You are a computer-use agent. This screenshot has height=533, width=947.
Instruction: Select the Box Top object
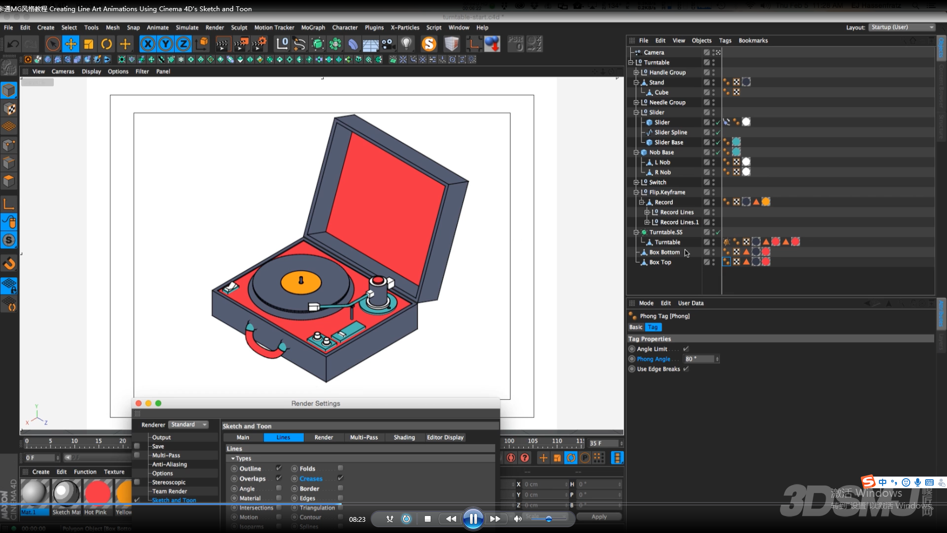click(660, 262)
